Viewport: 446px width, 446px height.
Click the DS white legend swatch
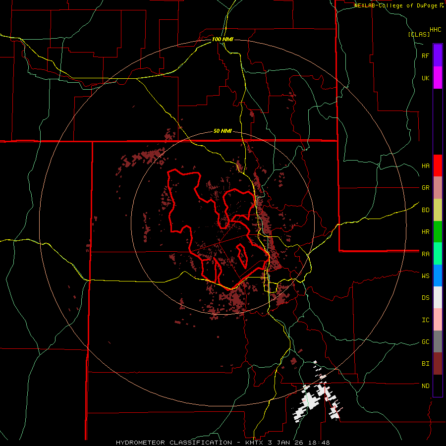tap(438, 297)
